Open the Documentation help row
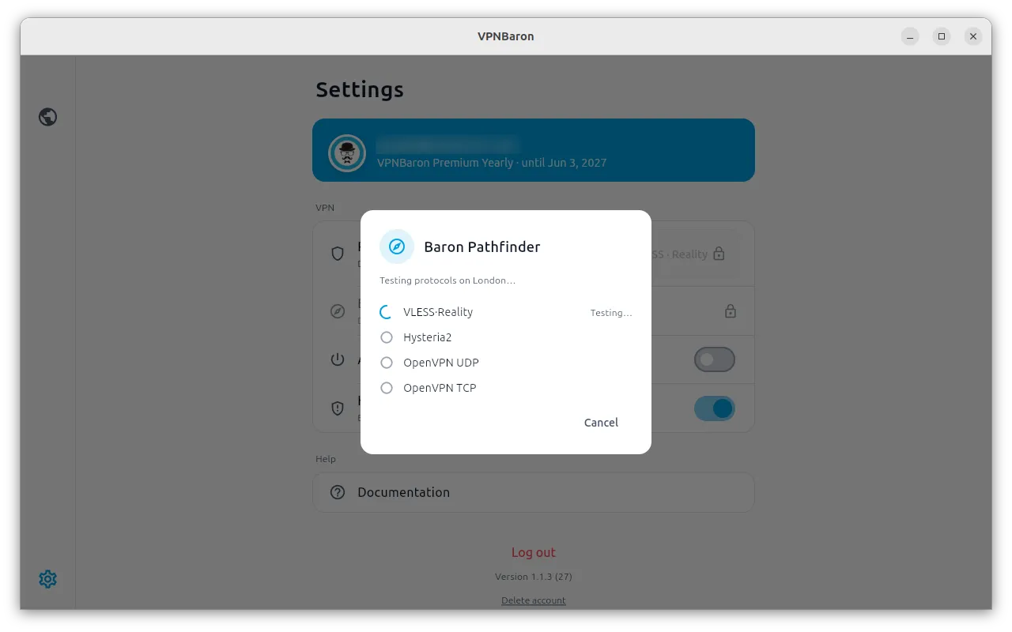This screenshot has width=1012, height=632. pos(534,492)
